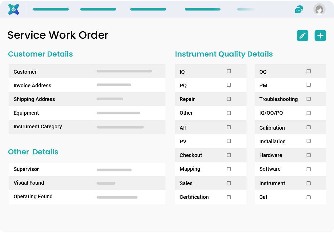Image resolution: width=334 pixels, height=233 pixels.
Task: Enable the OQ option
Action: click(x=308, y=71)
